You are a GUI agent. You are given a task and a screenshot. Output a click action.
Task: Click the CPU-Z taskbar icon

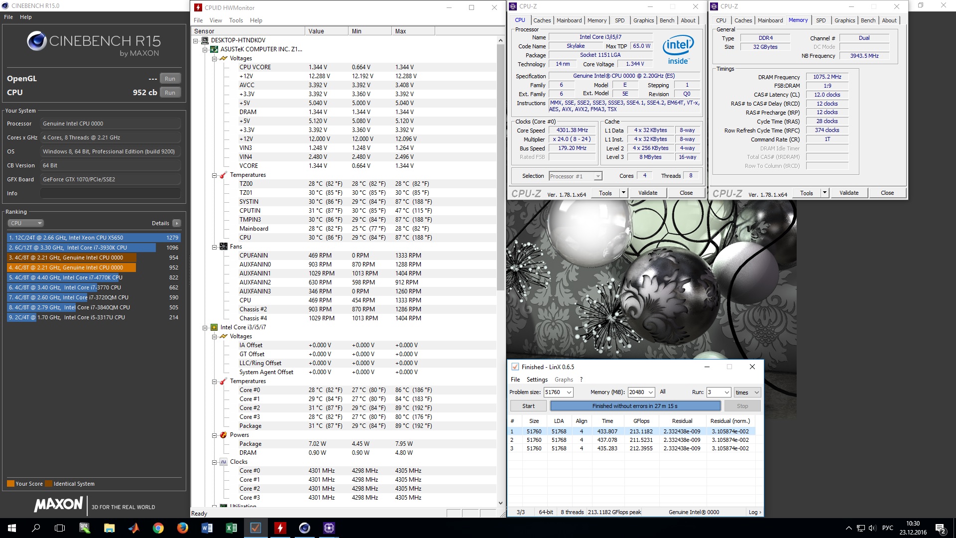click(329, 528)
